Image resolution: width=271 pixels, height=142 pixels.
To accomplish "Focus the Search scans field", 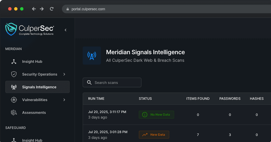I will click(112, 82).
